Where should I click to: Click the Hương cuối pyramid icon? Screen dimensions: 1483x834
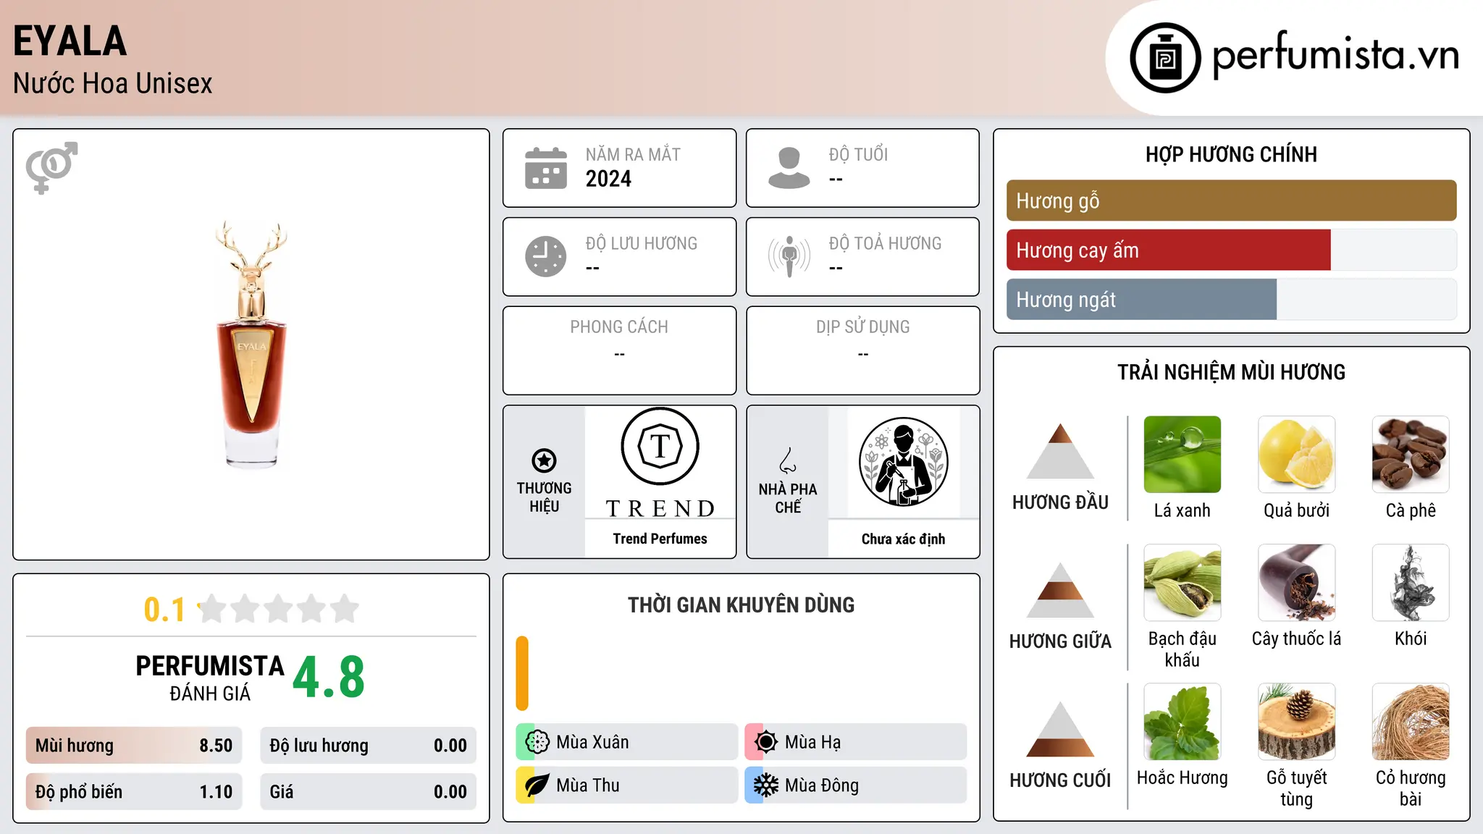click(x=1060, y=729)
